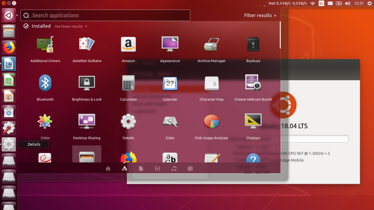The height and width of the screenshot is (210, 374).
Task: Open the Character Map utility
Action: 211,84
